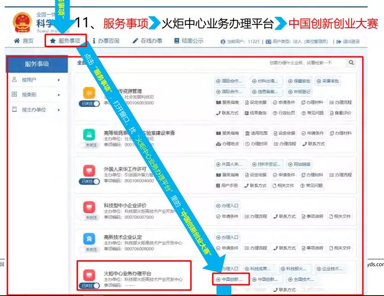Open the 采集审批 entry button
Viewport: 384px width, 296px height.
[328, 81]
